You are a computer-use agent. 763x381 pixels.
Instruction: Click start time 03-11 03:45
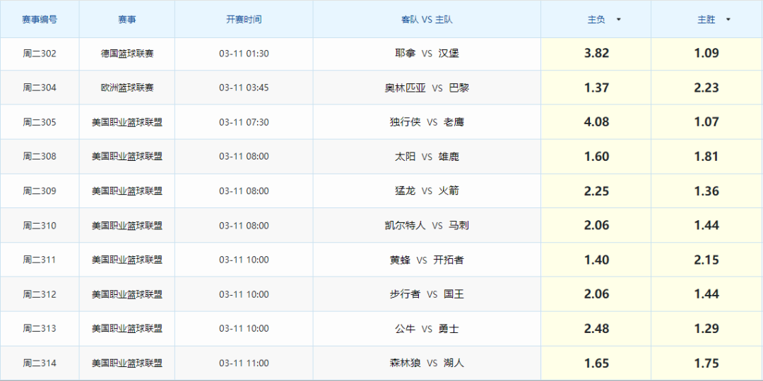click(244, 88)
